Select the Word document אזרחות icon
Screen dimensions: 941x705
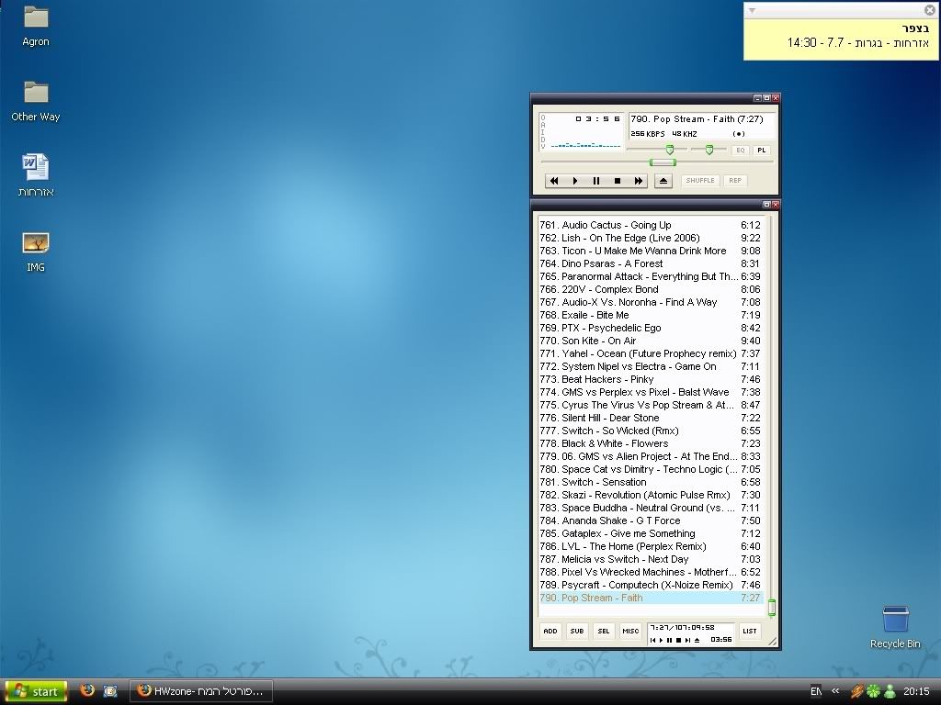coord(36,175)
